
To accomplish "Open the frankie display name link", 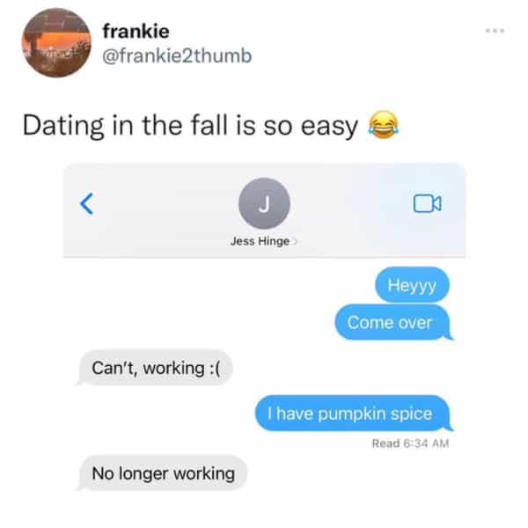I will click(x=136, y=32).
